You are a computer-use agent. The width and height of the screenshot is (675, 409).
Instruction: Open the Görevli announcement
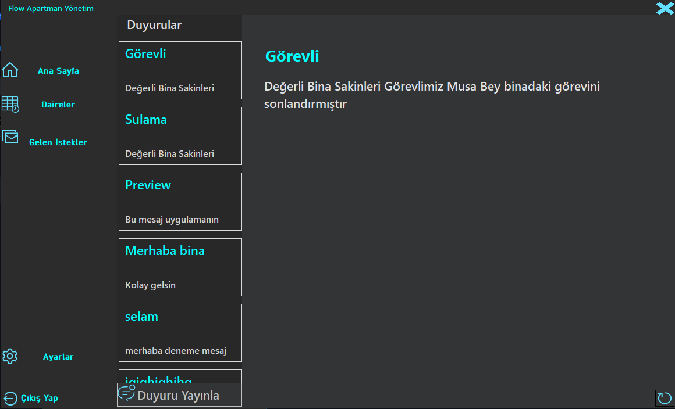click(180, 70)
